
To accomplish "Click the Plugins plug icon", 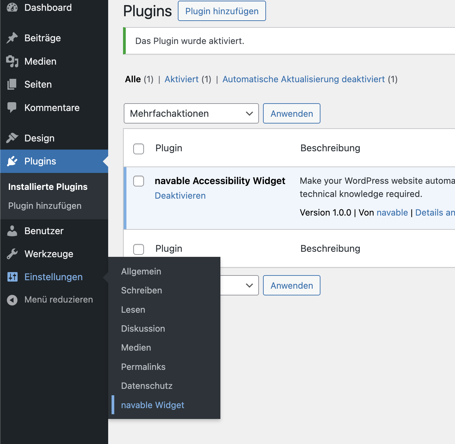I will (x=12, y=161).
